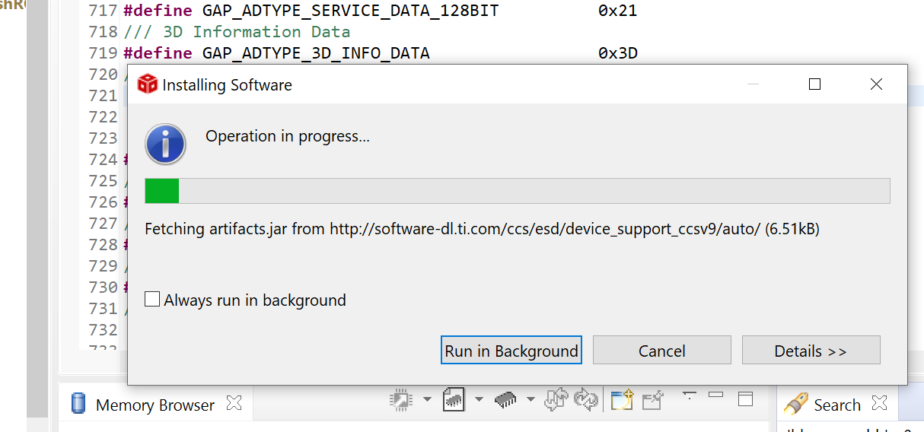Close the Memory Browser tab
924x432 pixels.
tap(234, 404)
